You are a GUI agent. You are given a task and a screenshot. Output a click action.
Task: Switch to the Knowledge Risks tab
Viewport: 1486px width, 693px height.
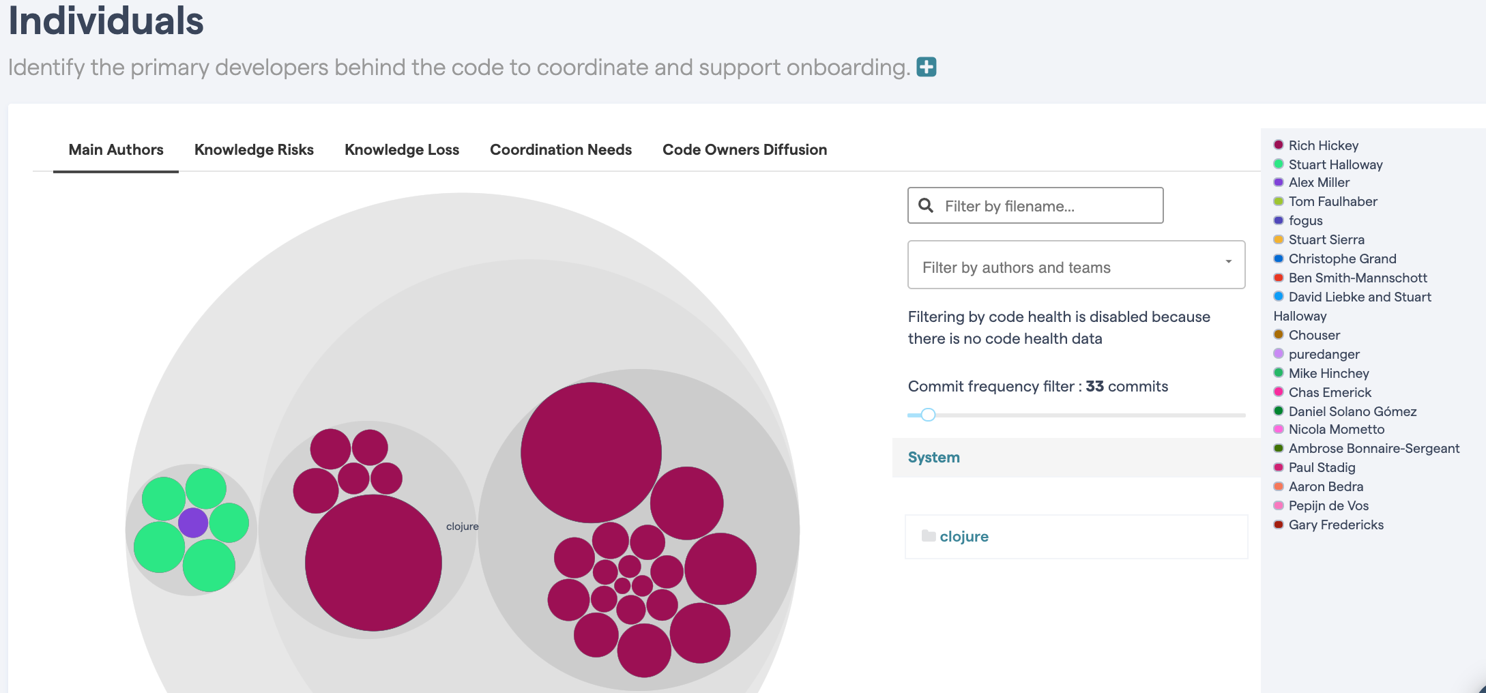pos(254,149)
